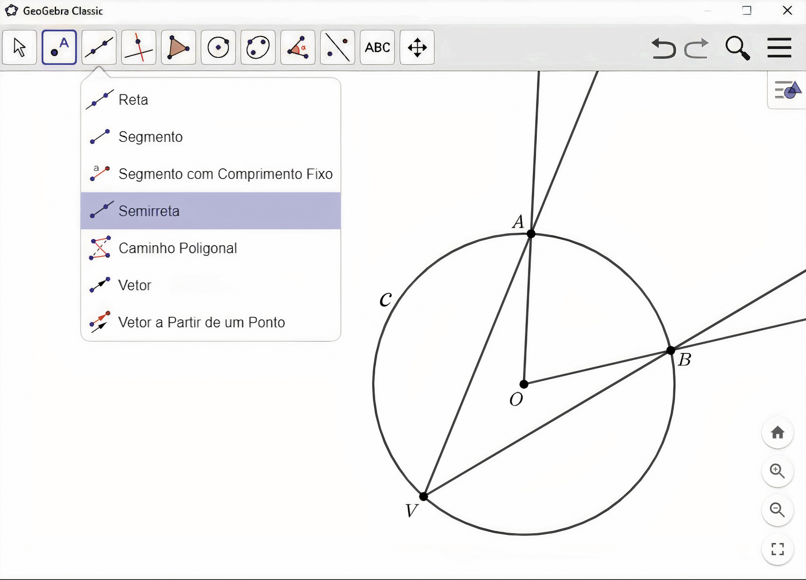Image resolution: width=806 pixels, height=580 pixels.
Task: Redo the last undone action
Action: click(x=697, y=48)
